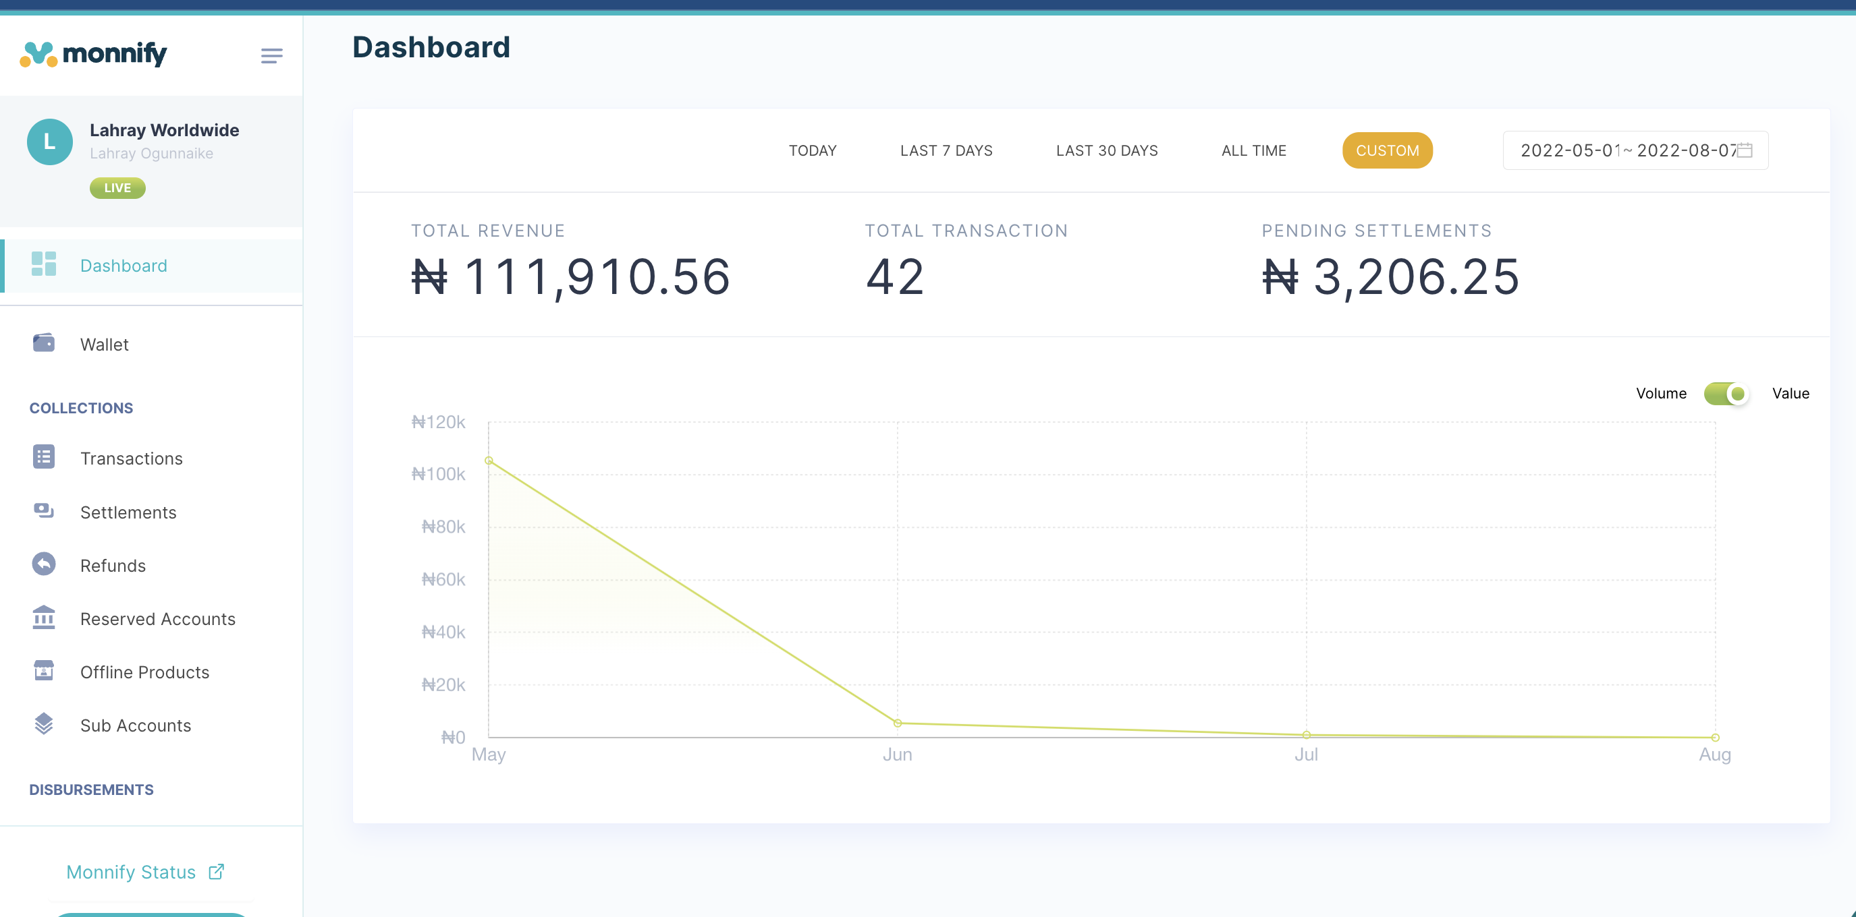Image resolution: width=1856 pixels, height=917 pixels.
Task: Click the May data point on chart
Action: click(x=489, y=461)
